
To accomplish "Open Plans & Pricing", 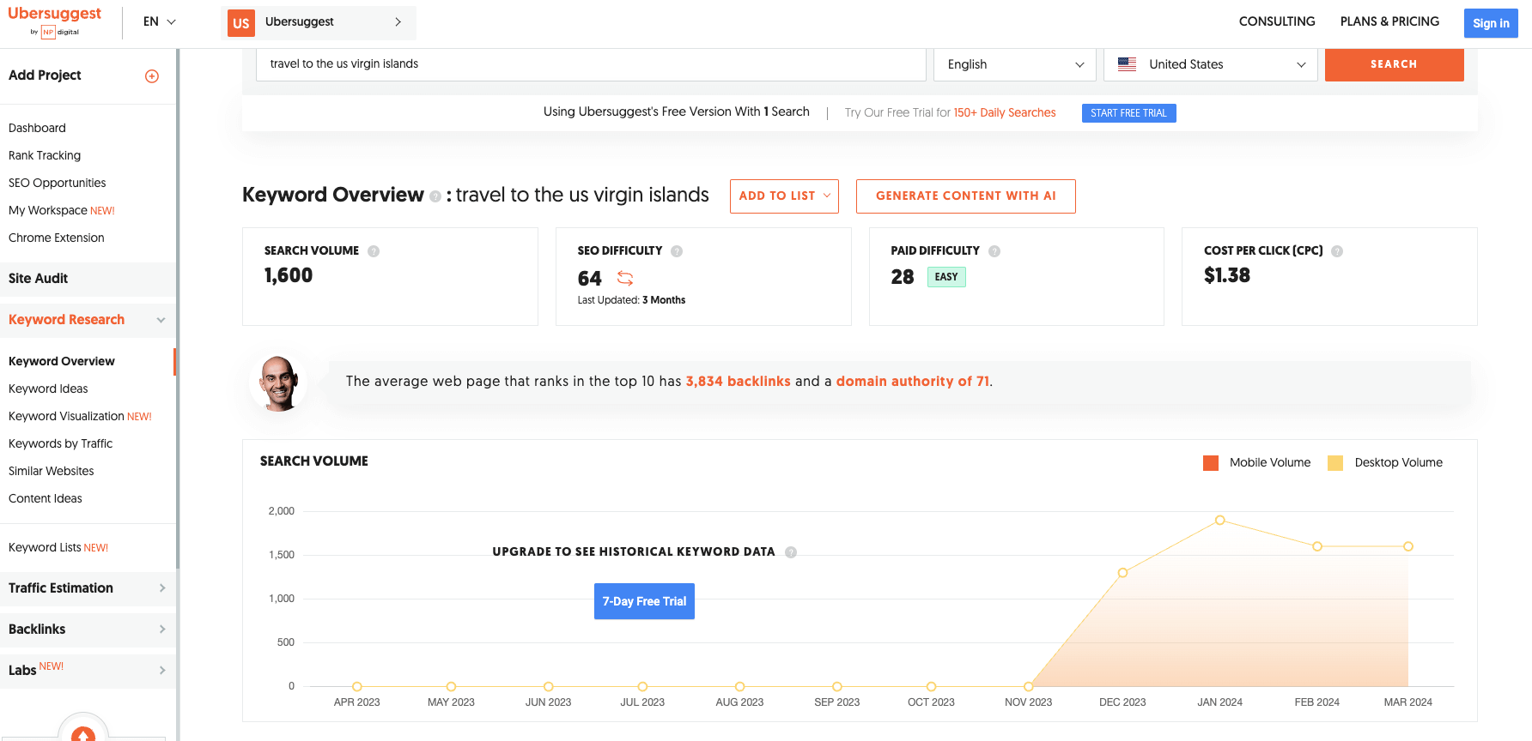I will [x=1389, y=21].
